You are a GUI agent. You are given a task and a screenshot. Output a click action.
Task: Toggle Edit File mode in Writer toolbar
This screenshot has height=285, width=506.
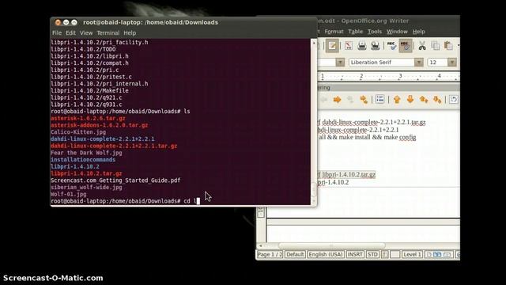pyautogui.click(x=332, y=46)
